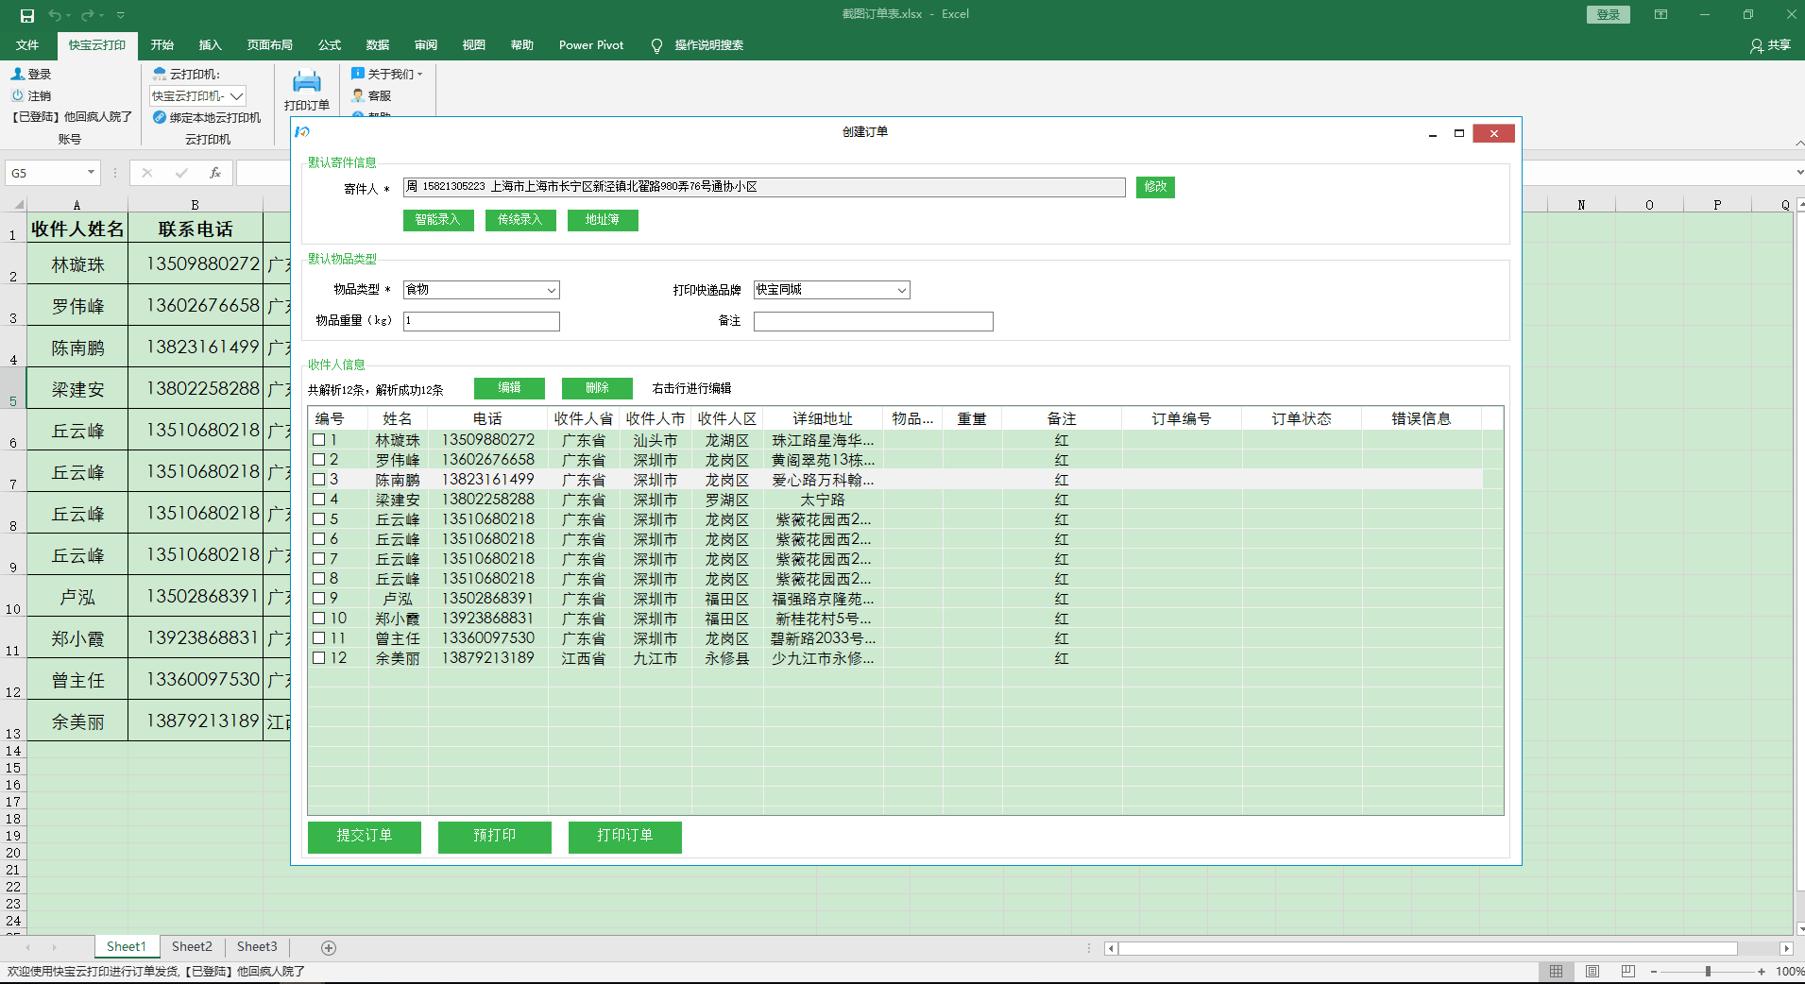Check the checkbox for row 11 曾主任

coord(319,638)
